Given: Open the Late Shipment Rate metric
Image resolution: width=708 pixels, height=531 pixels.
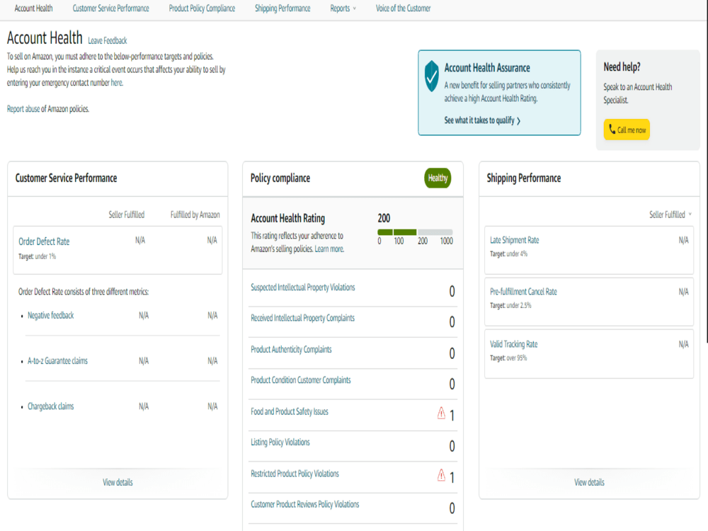Looking at the screenshot, I should (514, 240).
